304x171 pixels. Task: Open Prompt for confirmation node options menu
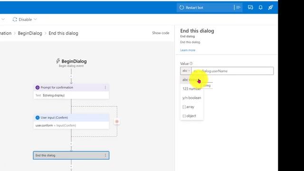(x=105, y=87)
